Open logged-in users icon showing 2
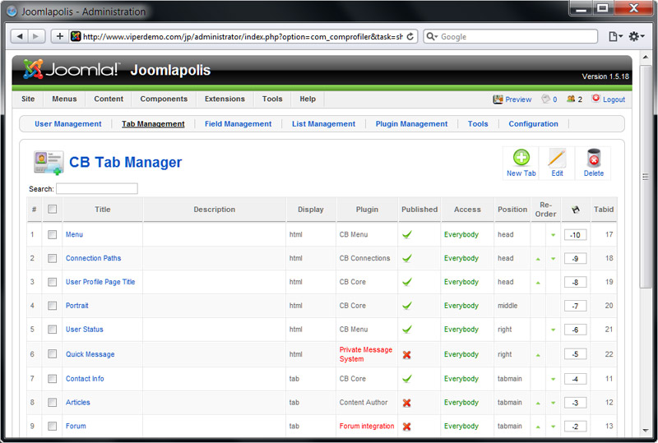This screenshot has height=443, width=658. click(x=571, y=99)
